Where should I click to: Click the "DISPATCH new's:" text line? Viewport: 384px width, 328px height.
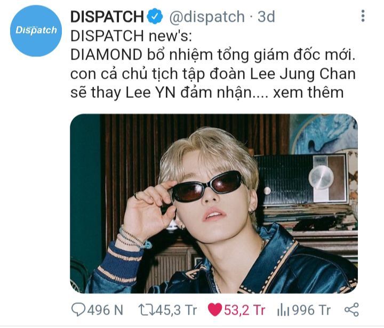(131, 36)
